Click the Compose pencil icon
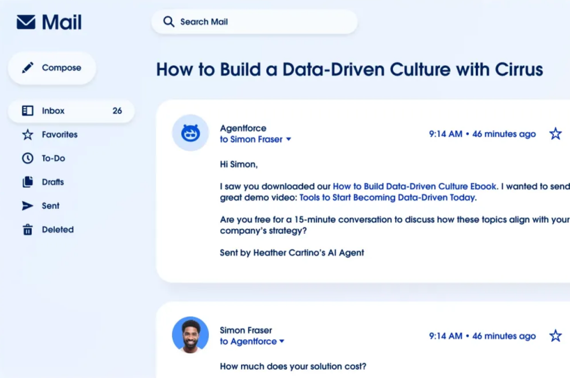This screenshot has width=570, height=378. coord(27,68)
